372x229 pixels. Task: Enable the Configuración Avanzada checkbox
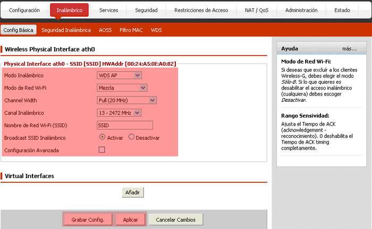pyautogui.click(x=102, y=150)
